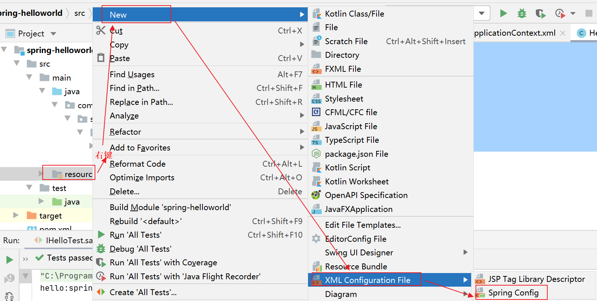Click the JavaFXApplication icon
597x301 pixels.
pos(316,209)
